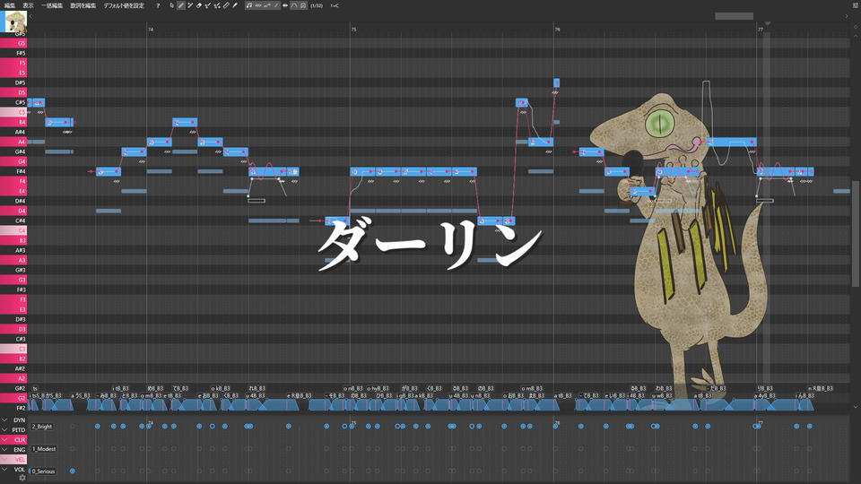Toggle the vibrato wave edit mode
Image resolution: width=861 pixels, height=484 pixels.
coord(258,5)
